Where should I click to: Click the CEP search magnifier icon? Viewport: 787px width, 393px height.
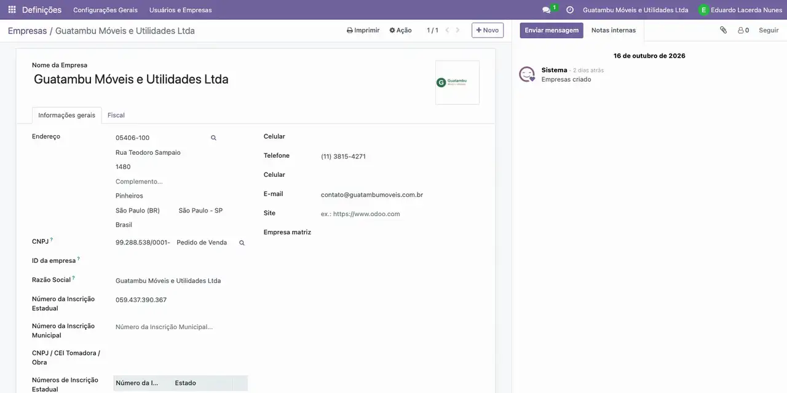[x=213, y=138]
